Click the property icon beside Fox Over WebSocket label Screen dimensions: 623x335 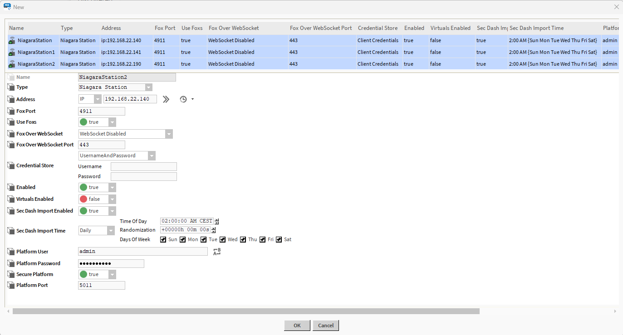[x=11, y=134]
